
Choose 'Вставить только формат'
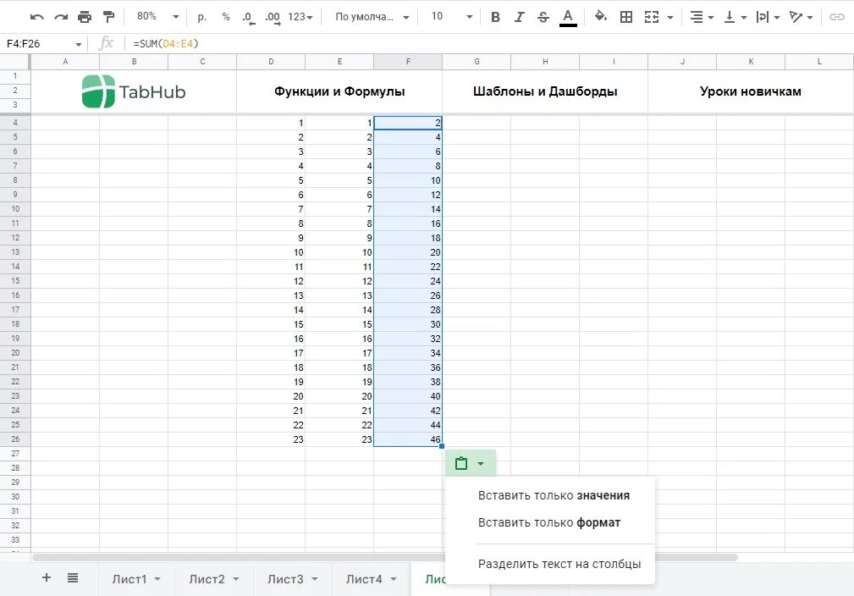pos(550,522)
